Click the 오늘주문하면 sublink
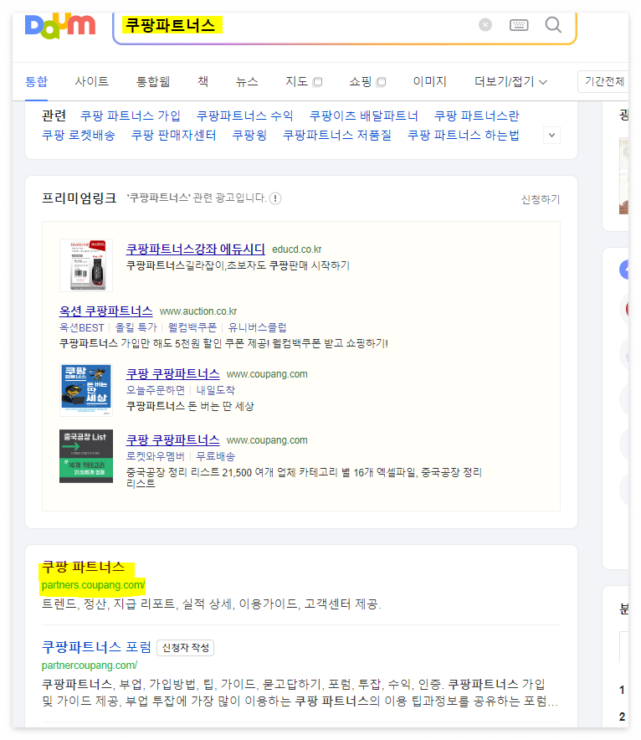This screenshot has width=641, height=740. [156, 390]
